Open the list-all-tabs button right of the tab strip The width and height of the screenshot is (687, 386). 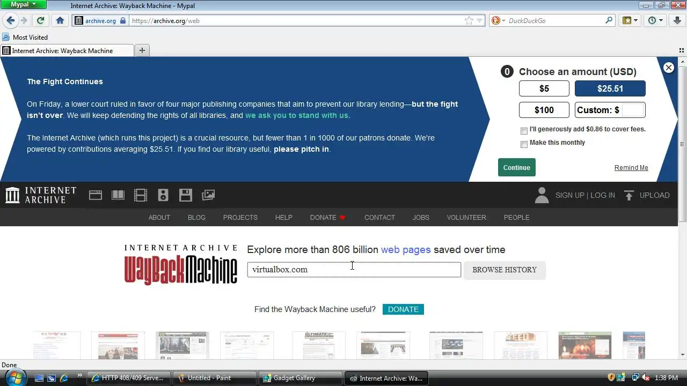[682, 50]
